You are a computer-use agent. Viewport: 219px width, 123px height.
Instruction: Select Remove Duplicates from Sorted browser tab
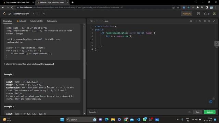(52, 2)
